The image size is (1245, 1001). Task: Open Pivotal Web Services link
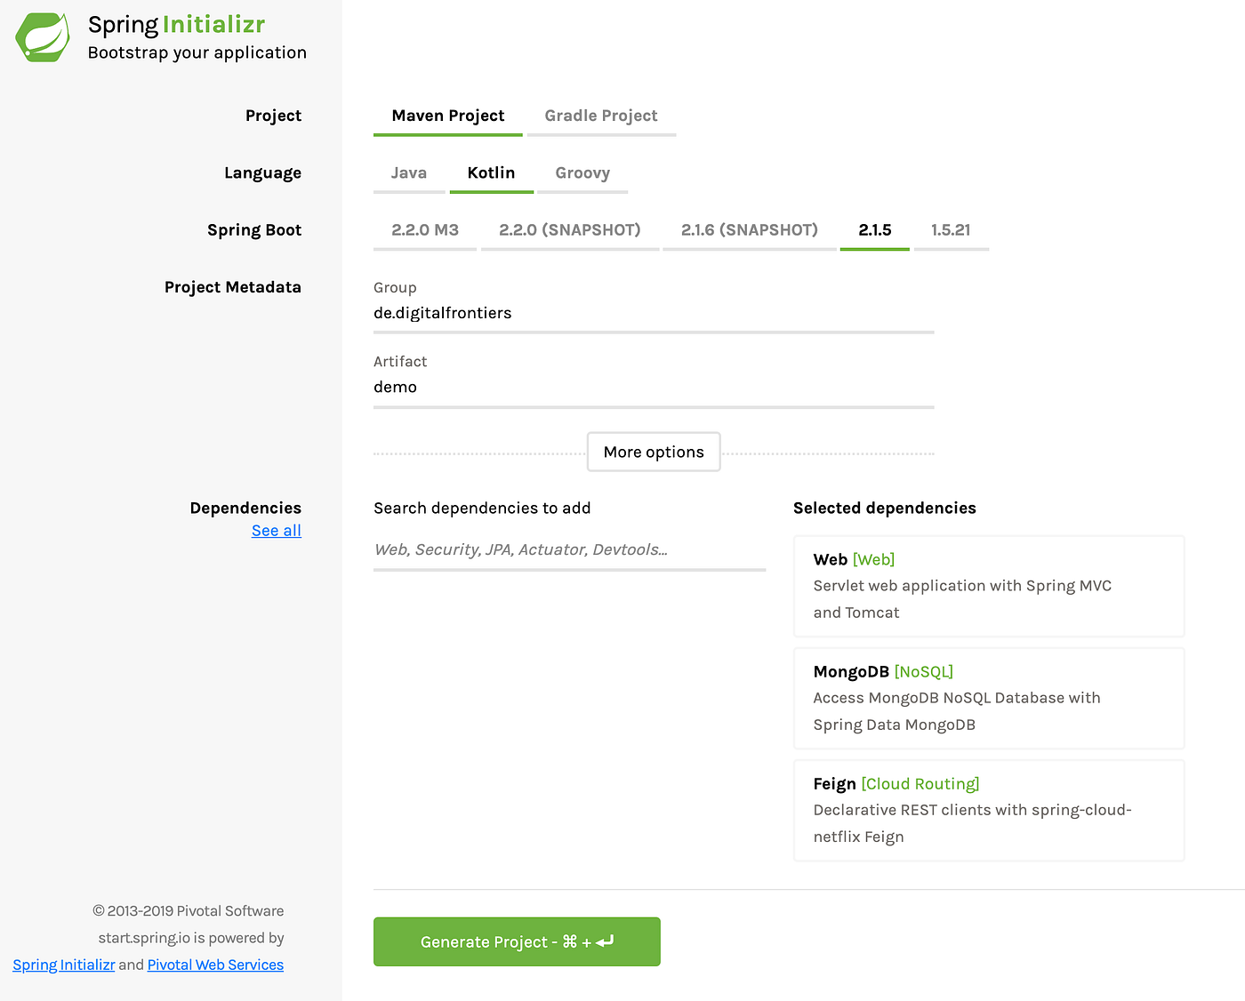point(215,965)
